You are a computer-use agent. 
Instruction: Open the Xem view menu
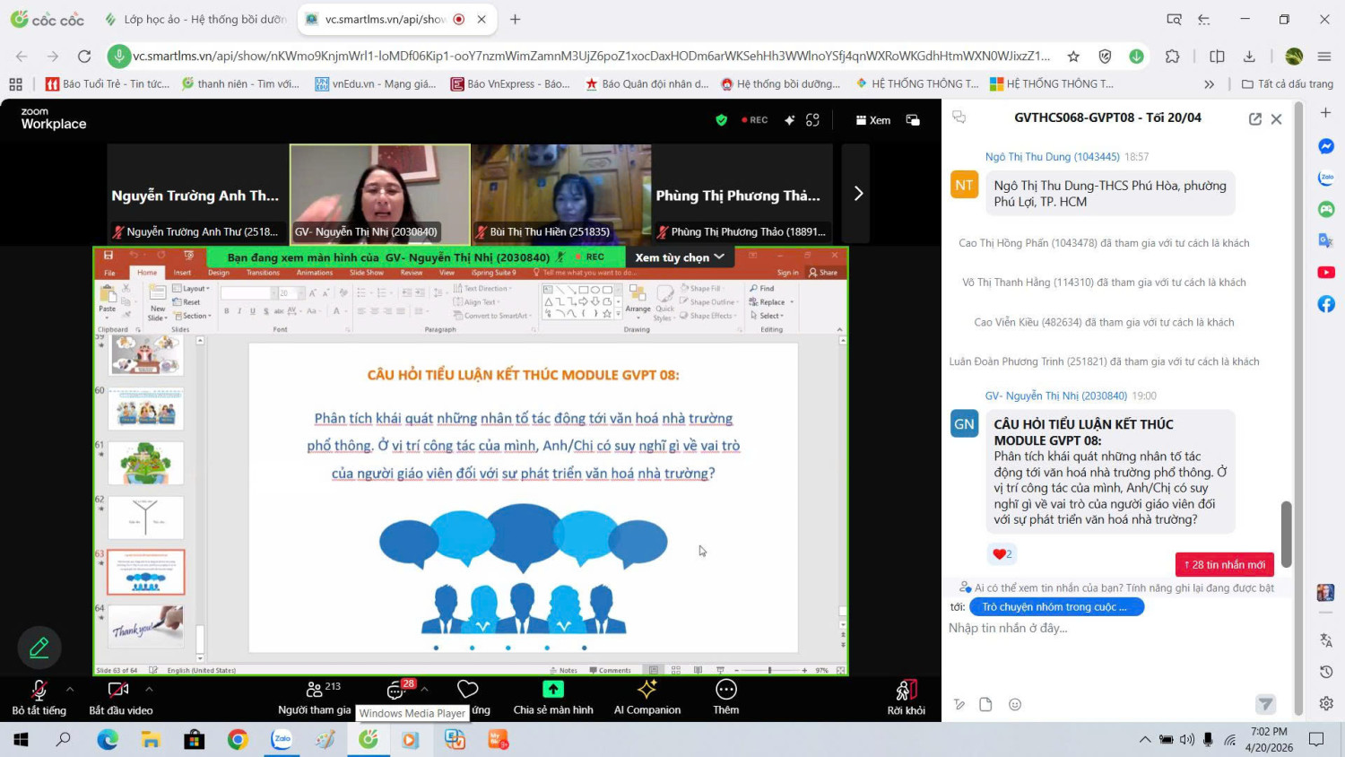(x=872, y=120)
